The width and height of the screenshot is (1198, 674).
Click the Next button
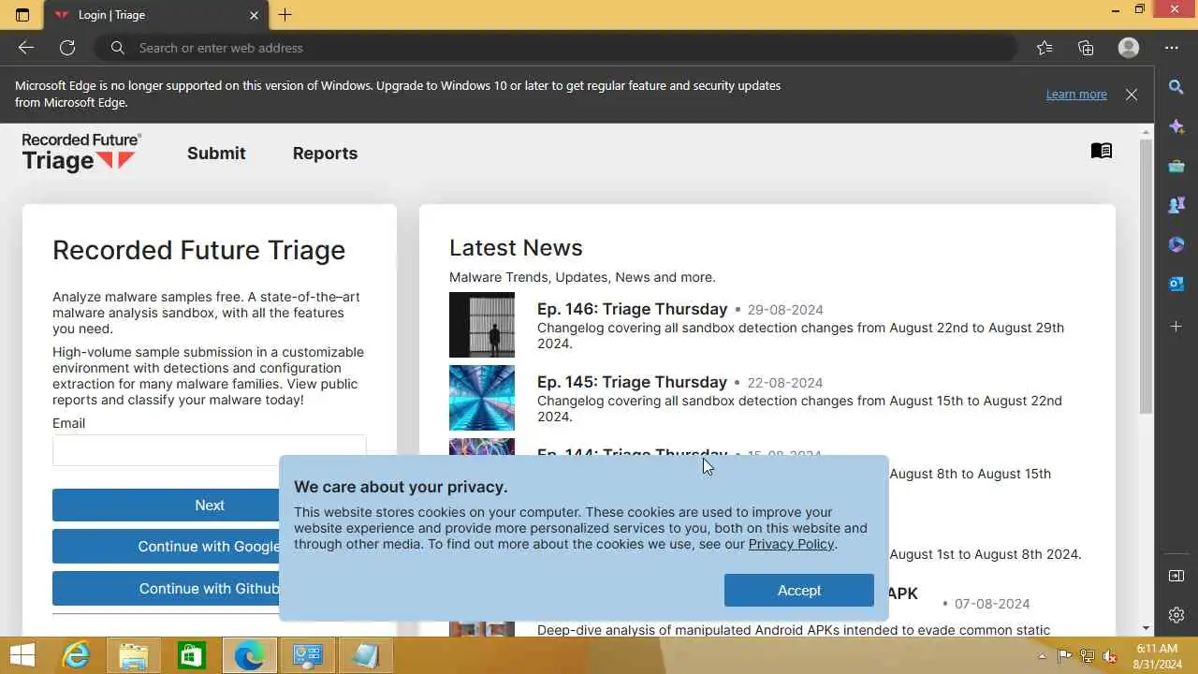pyautogui.click(x=210, y=505)
